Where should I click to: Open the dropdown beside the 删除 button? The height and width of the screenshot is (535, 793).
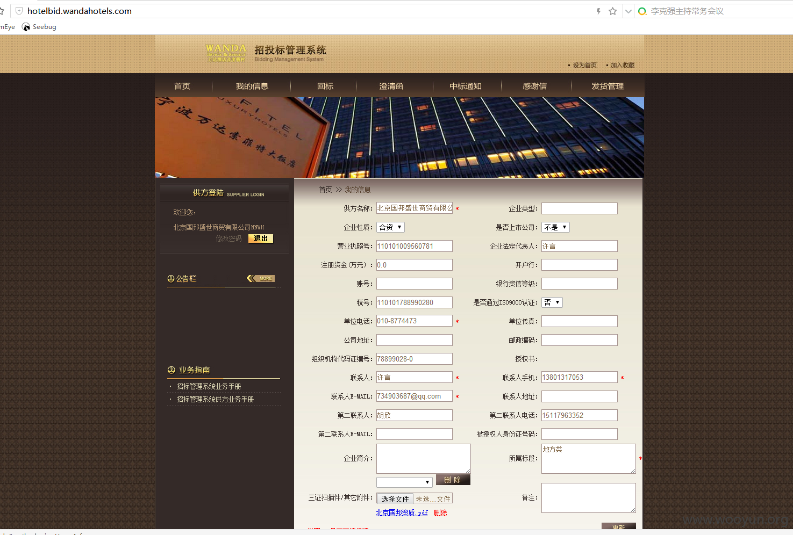point(404,482)
